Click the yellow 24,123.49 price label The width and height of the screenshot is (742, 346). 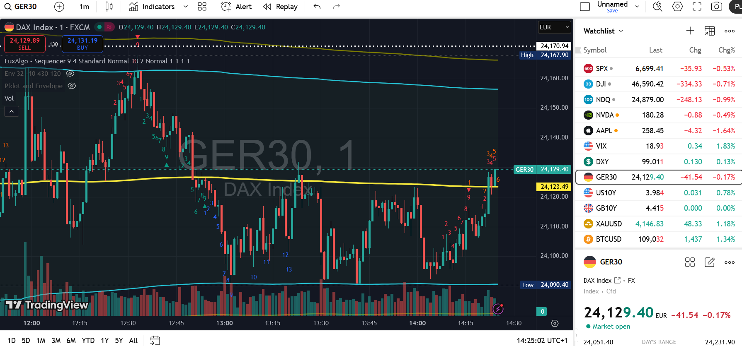coord(554,187)
